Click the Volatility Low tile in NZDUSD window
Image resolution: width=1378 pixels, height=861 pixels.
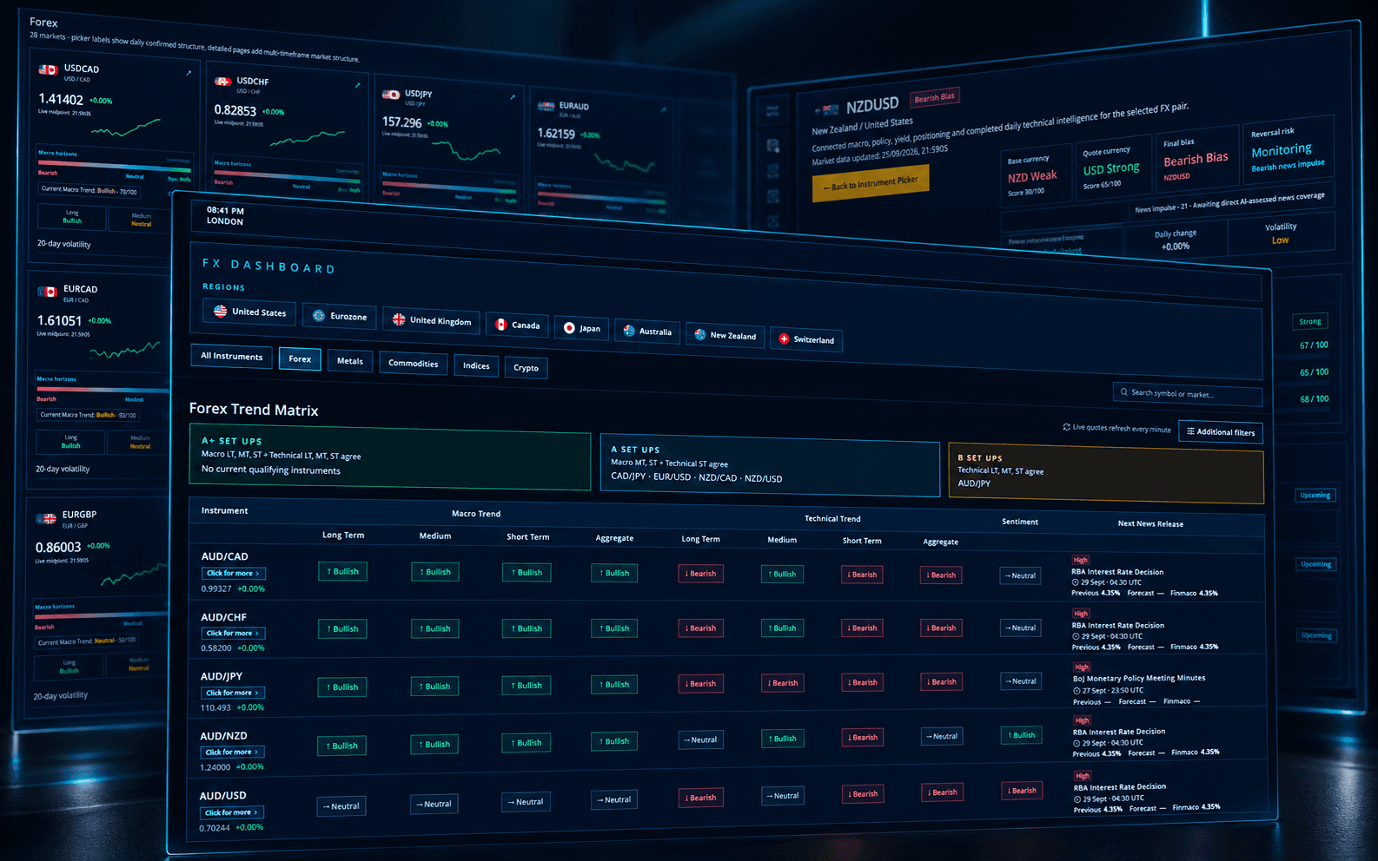[1281, 233]
